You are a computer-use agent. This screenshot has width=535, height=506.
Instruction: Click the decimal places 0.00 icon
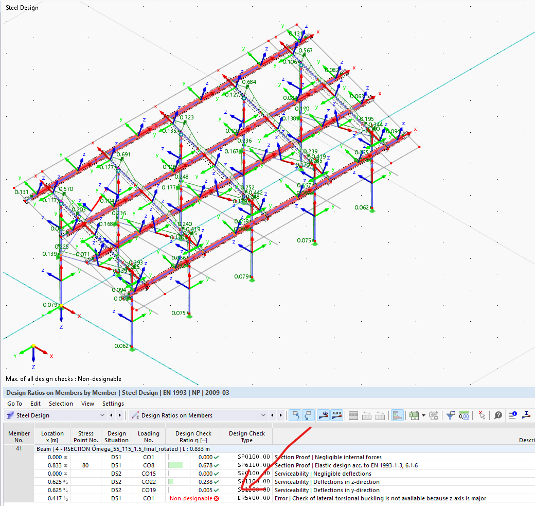point(464,415)
